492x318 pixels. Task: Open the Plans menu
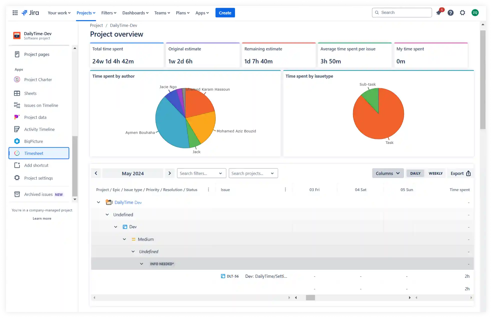(182, 13)
